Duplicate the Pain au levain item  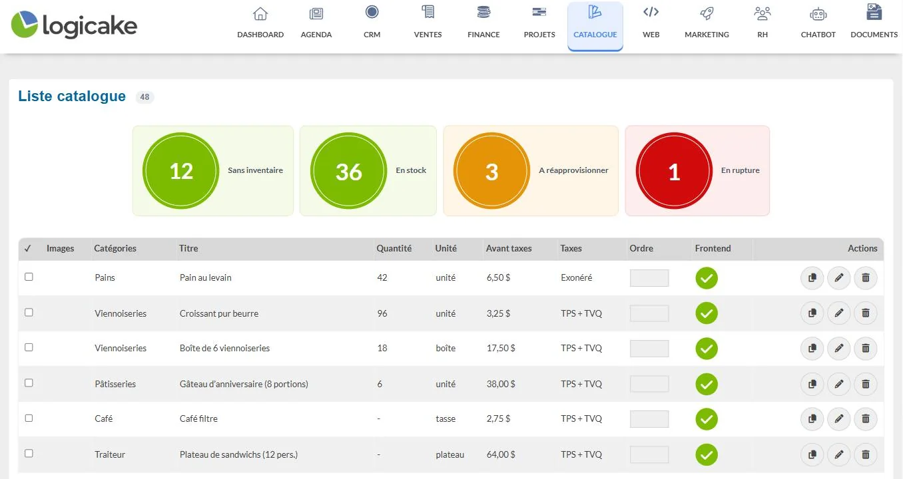pos(812,278)
